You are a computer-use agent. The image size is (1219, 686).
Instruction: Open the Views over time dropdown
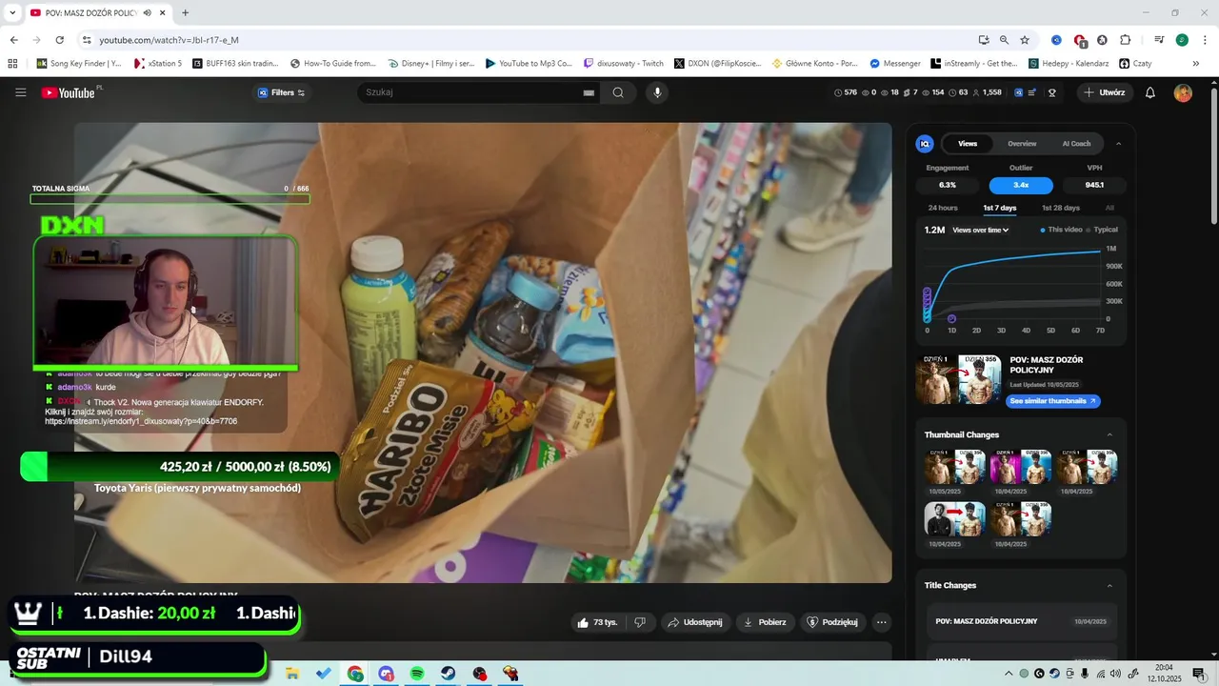tap(981, 230)
